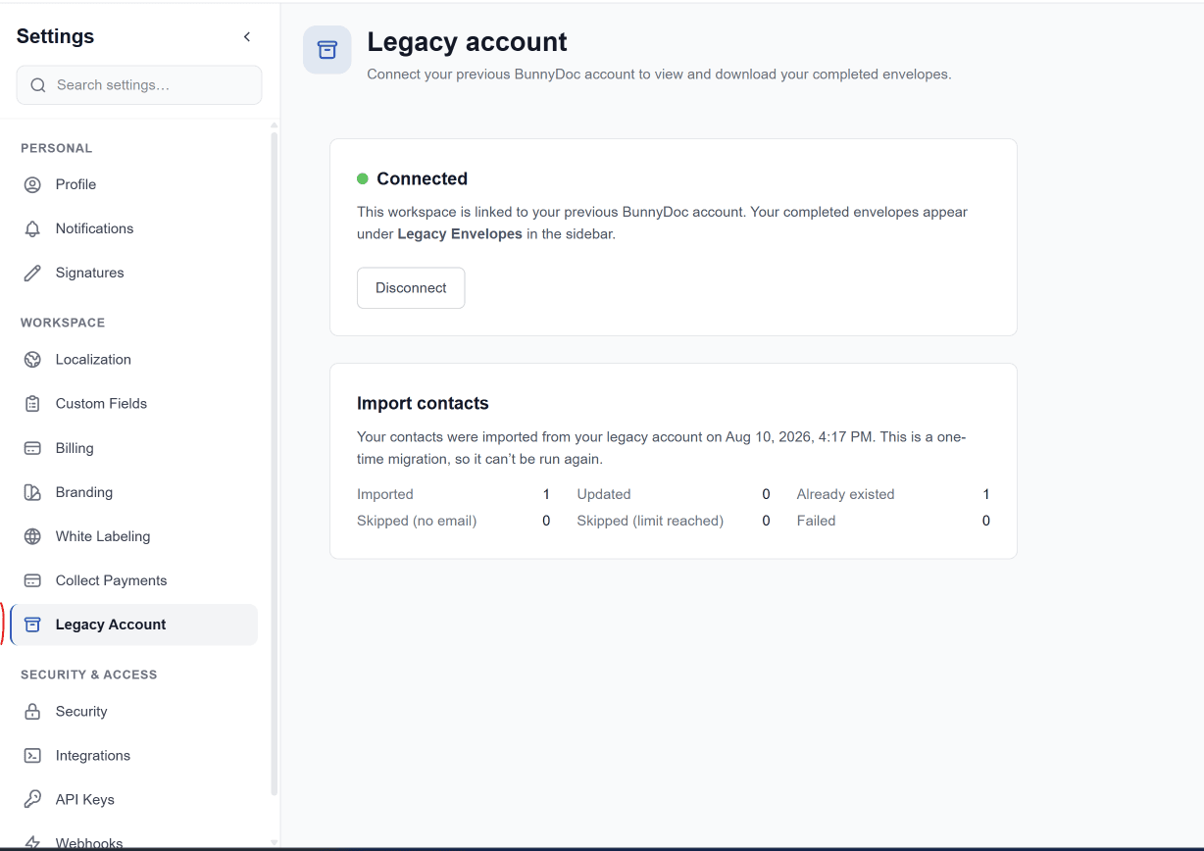Click the Collect Payments card icon
This screenshot has height=851, width=1204.
tap(32, 580)
